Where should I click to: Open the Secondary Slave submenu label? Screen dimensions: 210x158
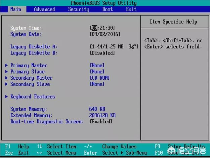click(30, 84)
